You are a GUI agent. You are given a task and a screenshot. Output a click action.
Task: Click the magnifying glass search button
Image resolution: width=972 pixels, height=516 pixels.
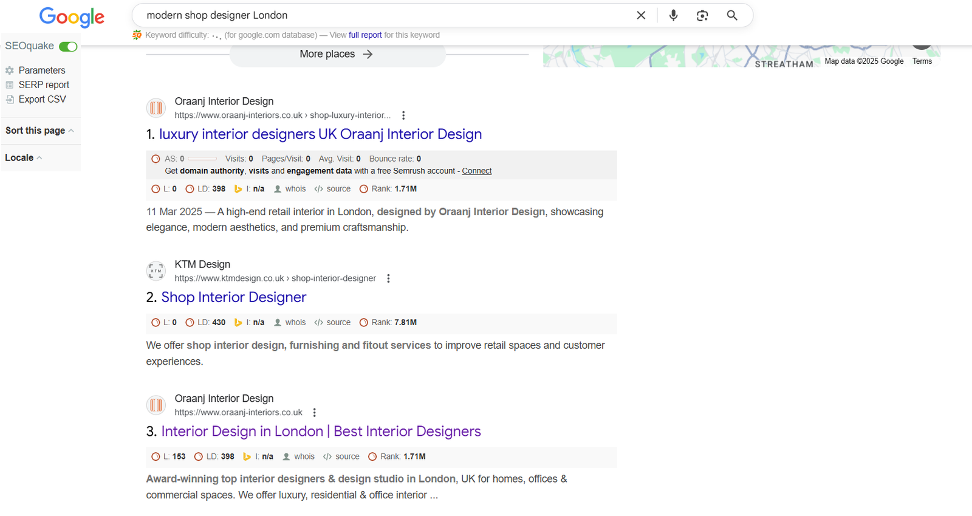[x=732, y=15]
